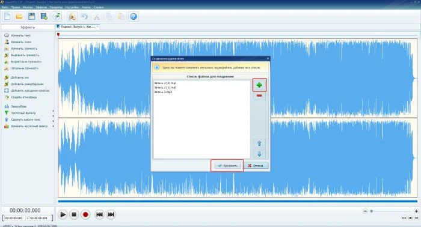Click the Paste clipboard toolbar icon
This screenshot has width=421, height=227.
pos(121,17)
